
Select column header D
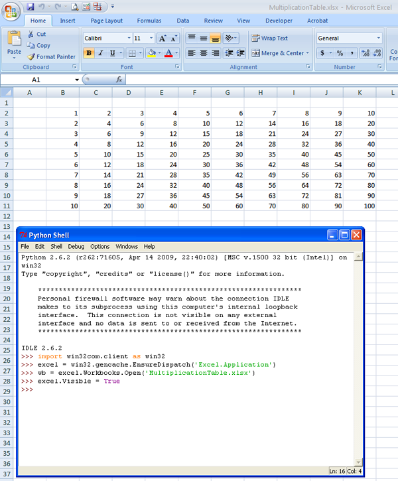pos(129,92)
